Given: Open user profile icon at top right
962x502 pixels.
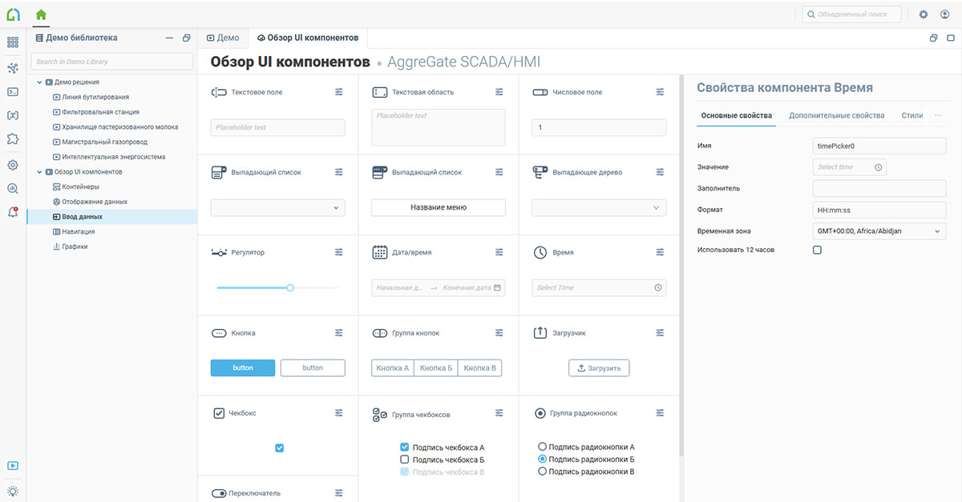Looking at the screenshot, I should point(945,14).
